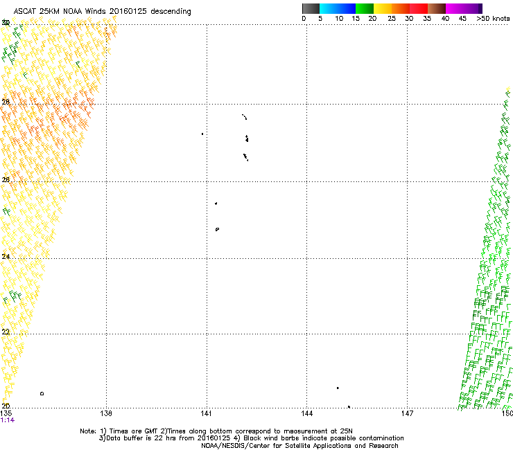This screenshot has width=513, height=450.
Task: Click the red 30-35 knots legend segment
Action: tap(419, 8)
